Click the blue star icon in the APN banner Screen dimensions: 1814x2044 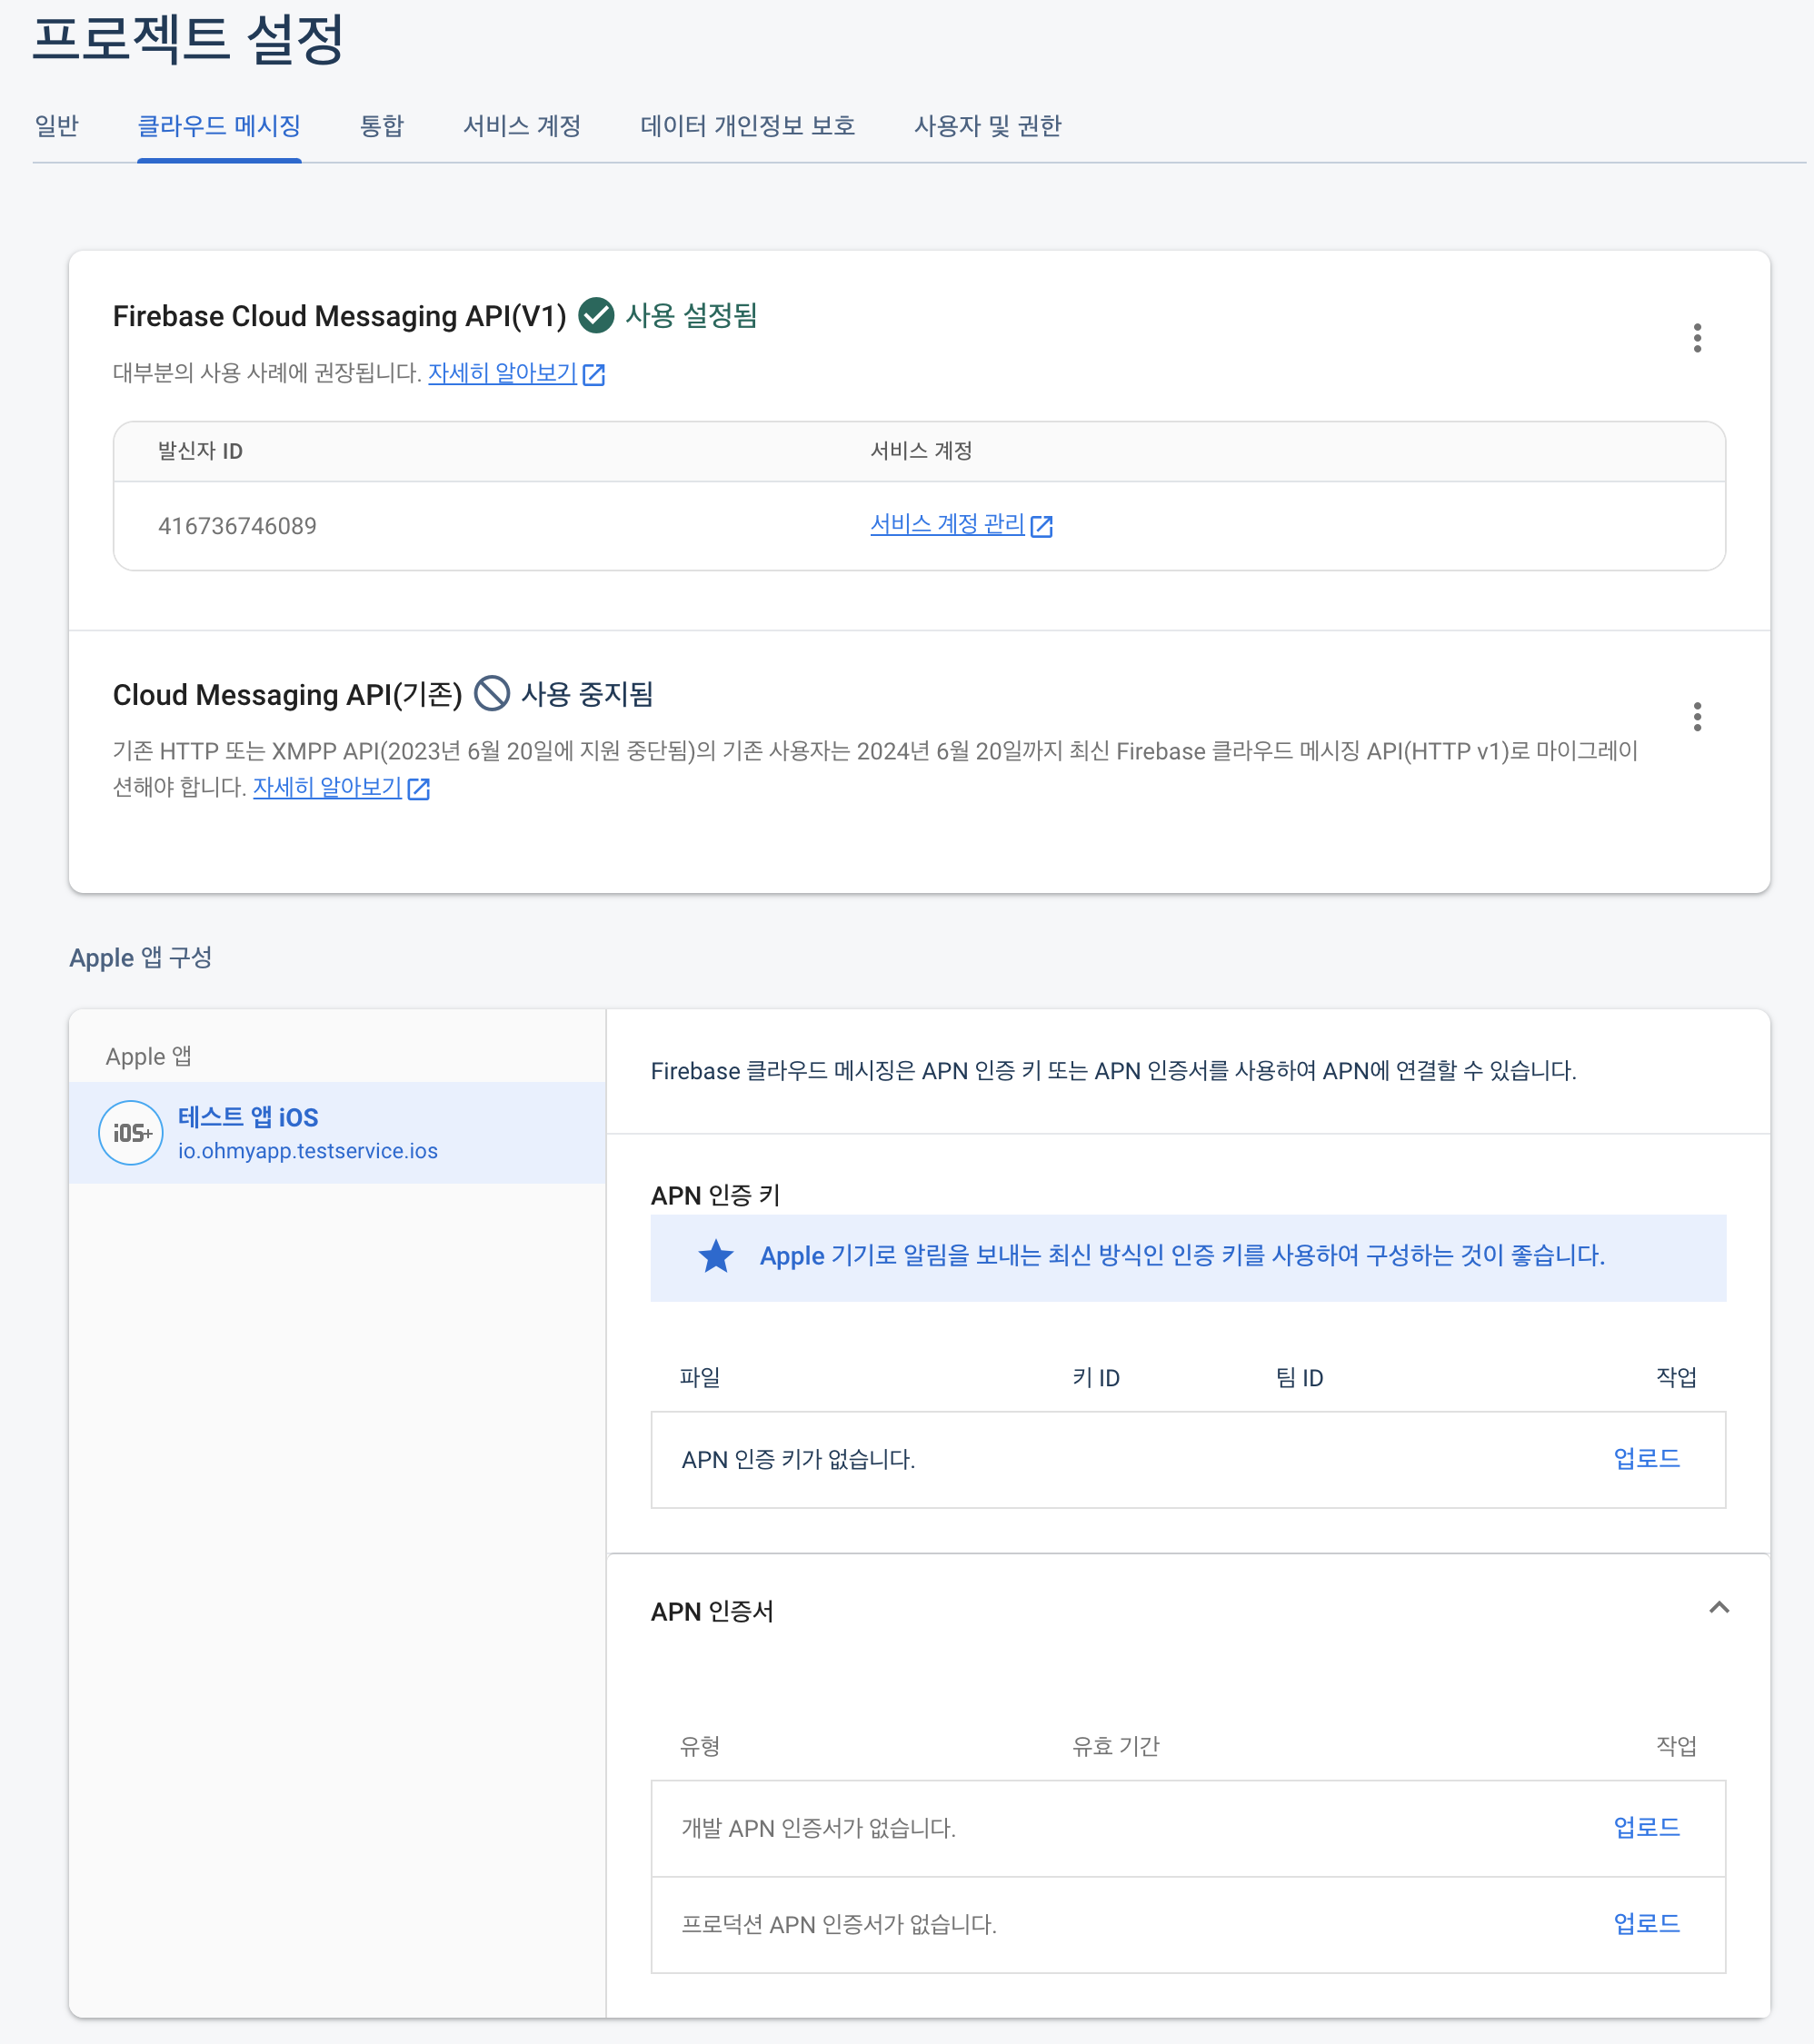[715, 1256]
